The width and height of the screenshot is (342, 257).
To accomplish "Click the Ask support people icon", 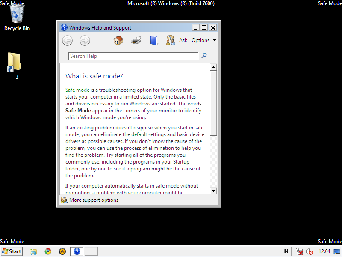I will coord(171,40).
